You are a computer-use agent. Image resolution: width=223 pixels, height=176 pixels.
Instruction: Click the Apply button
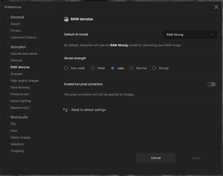(x=196, y=158)
